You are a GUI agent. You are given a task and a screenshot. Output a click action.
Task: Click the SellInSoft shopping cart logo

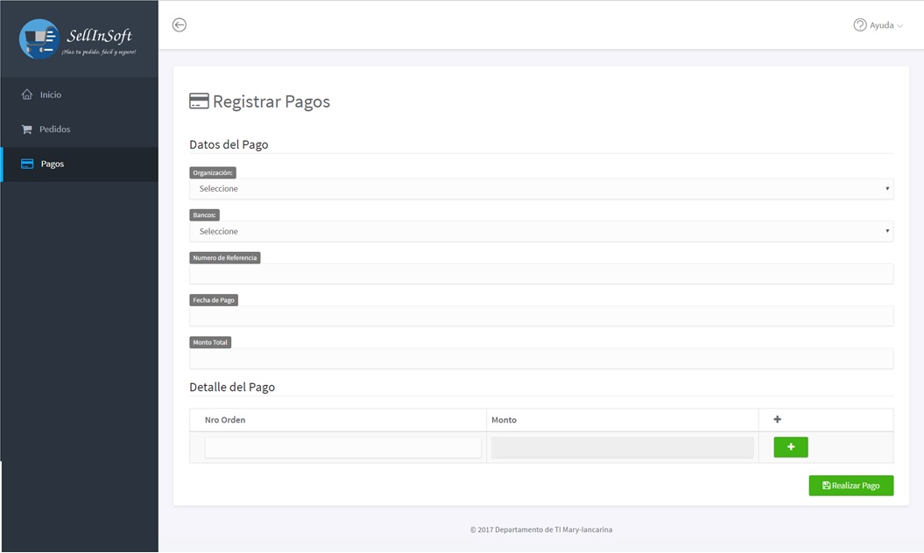39,38
